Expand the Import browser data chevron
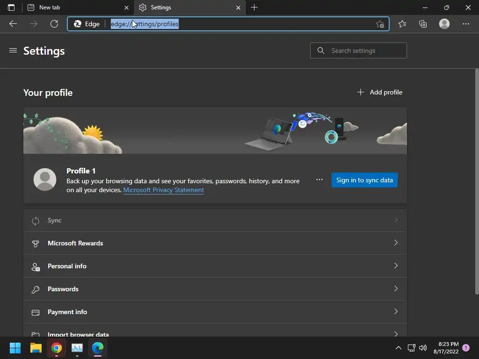 click(396, 334)
